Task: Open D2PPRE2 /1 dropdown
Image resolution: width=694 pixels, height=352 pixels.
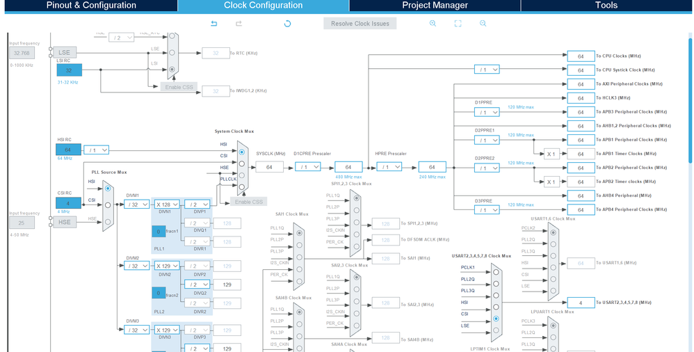Action: point(487,168)
